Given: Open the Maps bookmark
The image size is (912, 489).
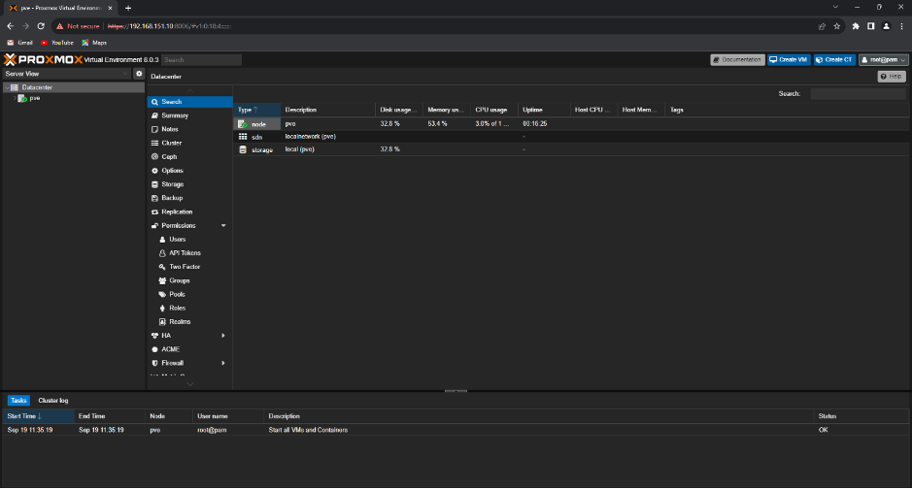Looking at the screenshot, I should [94, 43].
